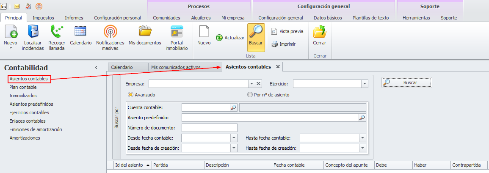Open the Desde fecha contable date dropdown
The width and height of the screenshot is (489, 173).
[234, 138]
